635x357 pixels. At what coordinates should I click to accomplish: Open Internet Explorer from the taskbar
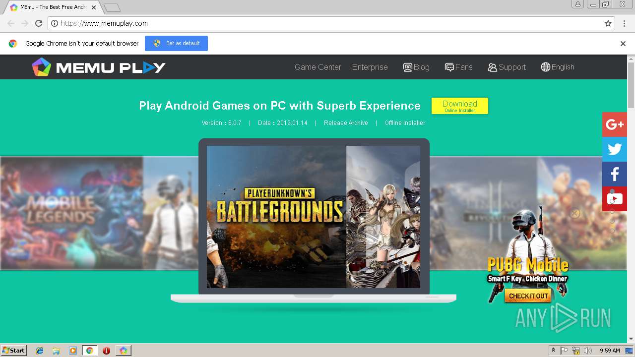click(40, 351)
